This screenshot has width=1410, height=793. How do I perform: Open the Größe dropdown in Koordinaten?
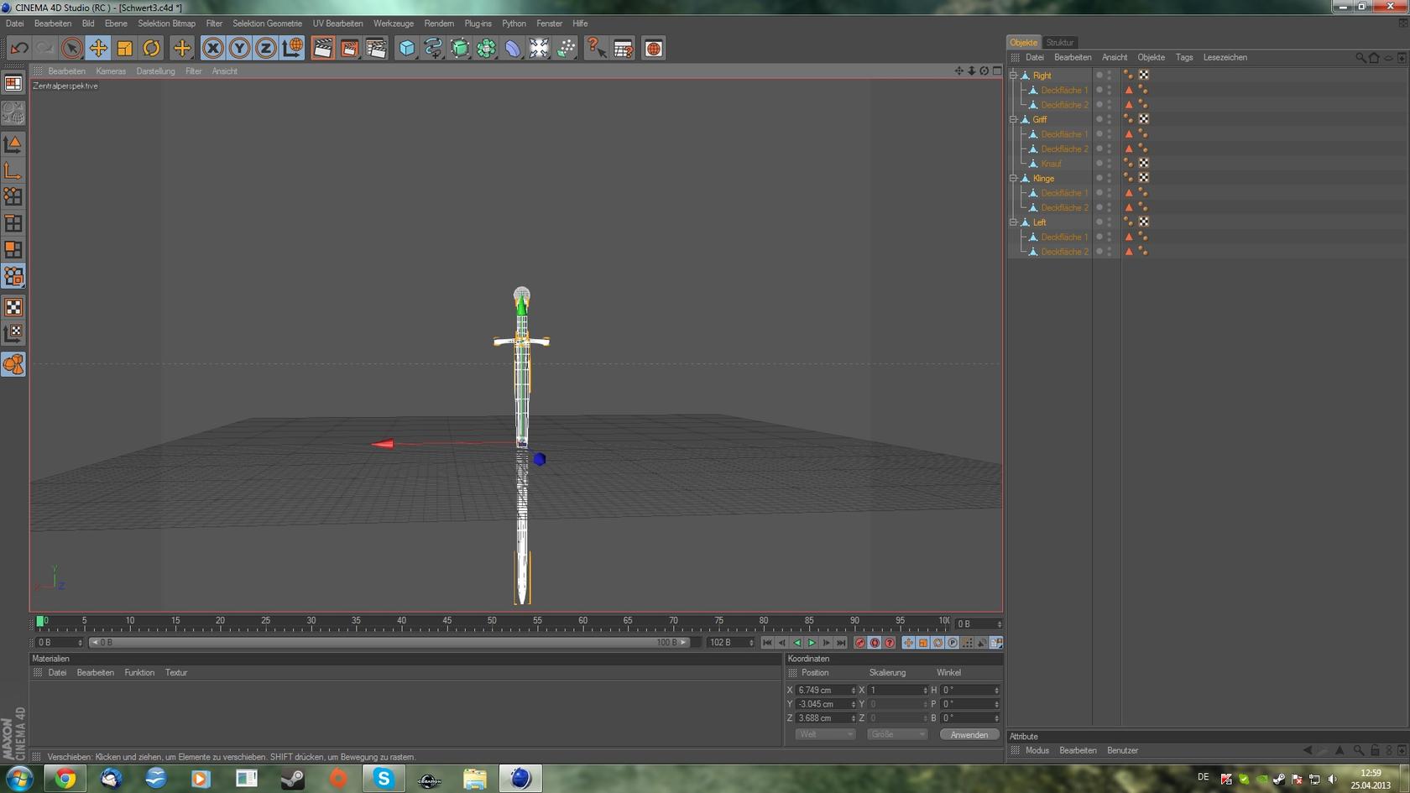click(x=896, y=734)
